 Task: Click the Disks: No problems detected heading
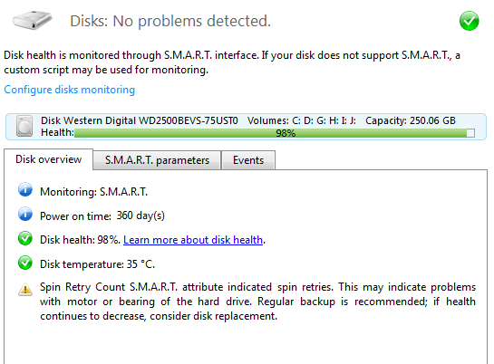(170, 21)
